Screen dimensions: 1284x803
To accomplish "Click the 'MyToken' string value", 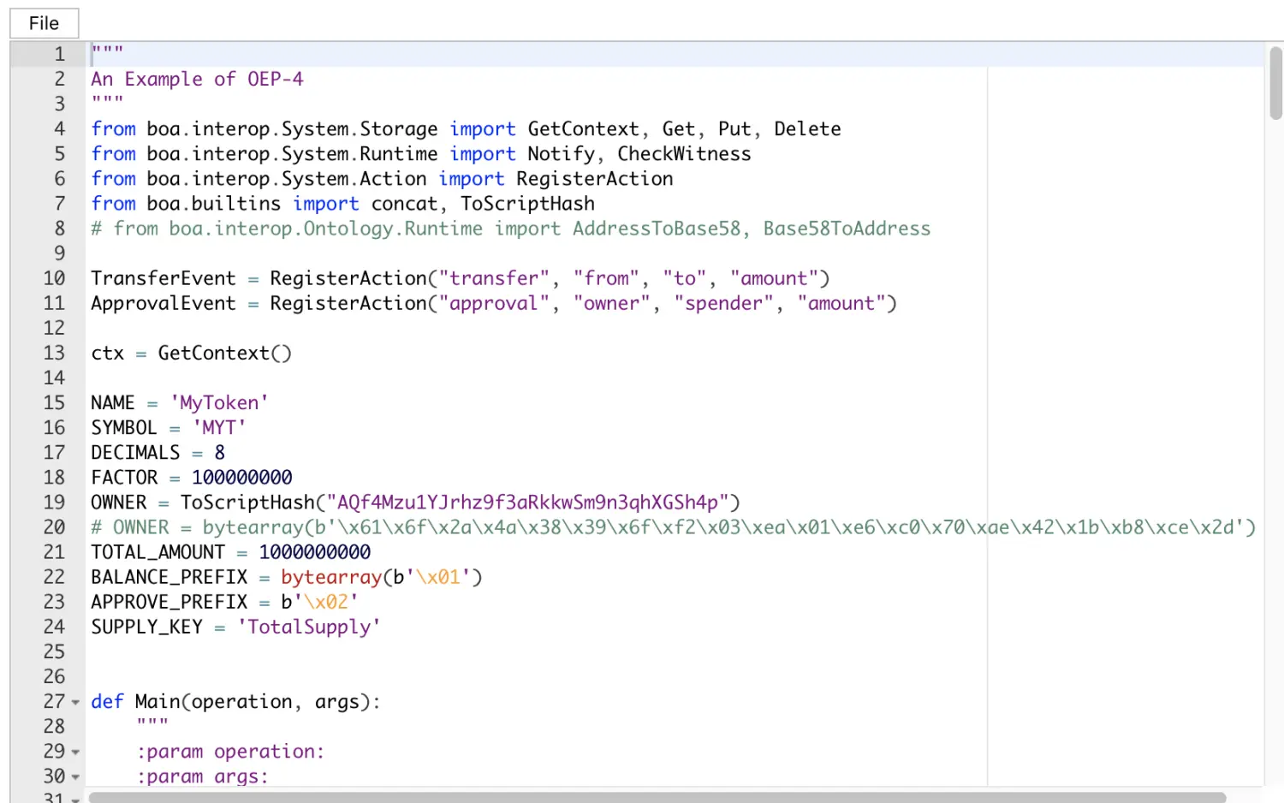I will 219,402.
